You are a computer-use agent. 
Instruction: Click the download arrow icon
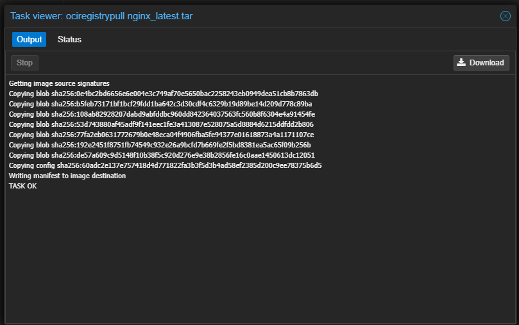(x=461, y=62)
